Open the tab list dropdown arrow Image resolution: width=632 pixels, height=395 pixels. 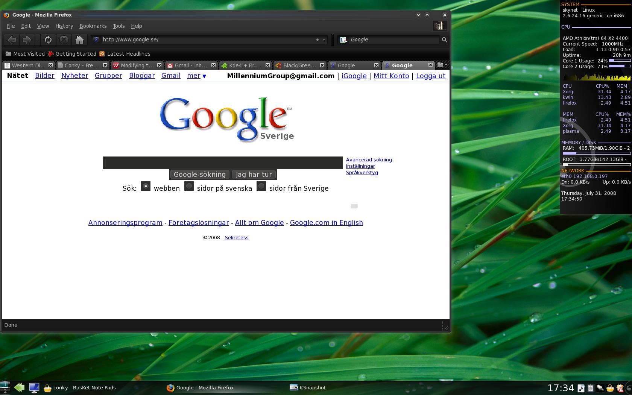(446, 65)
